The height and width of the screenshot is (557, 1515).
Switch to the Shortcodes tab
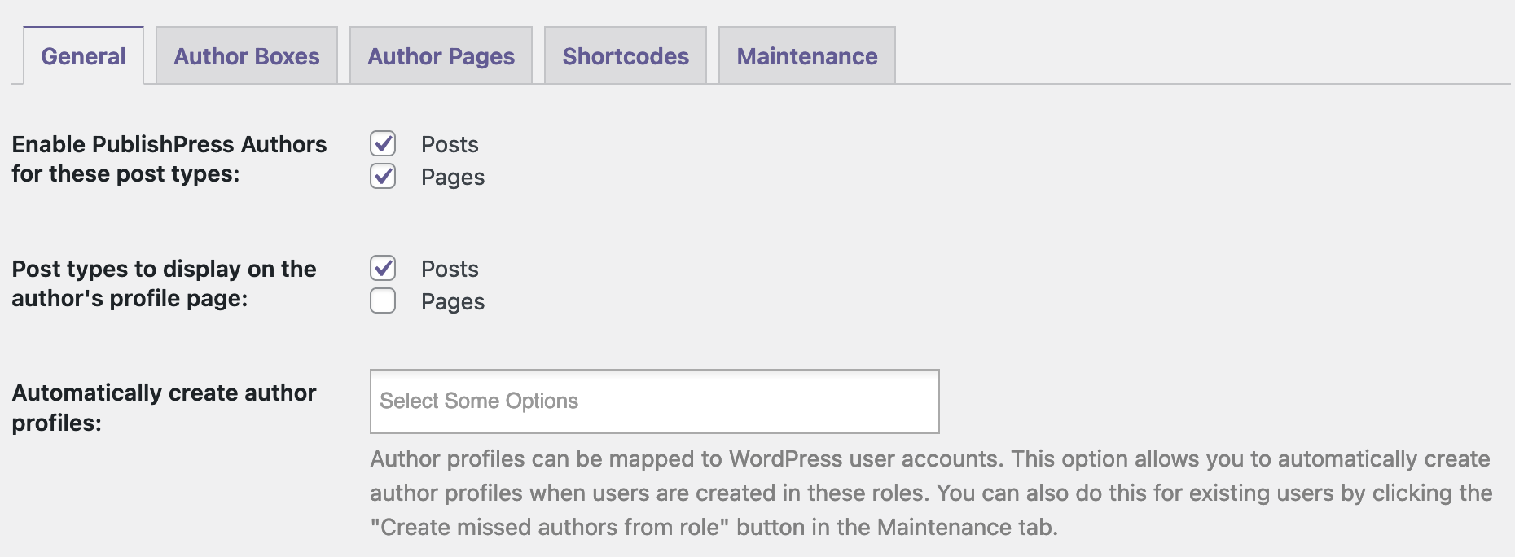(626, 55)
